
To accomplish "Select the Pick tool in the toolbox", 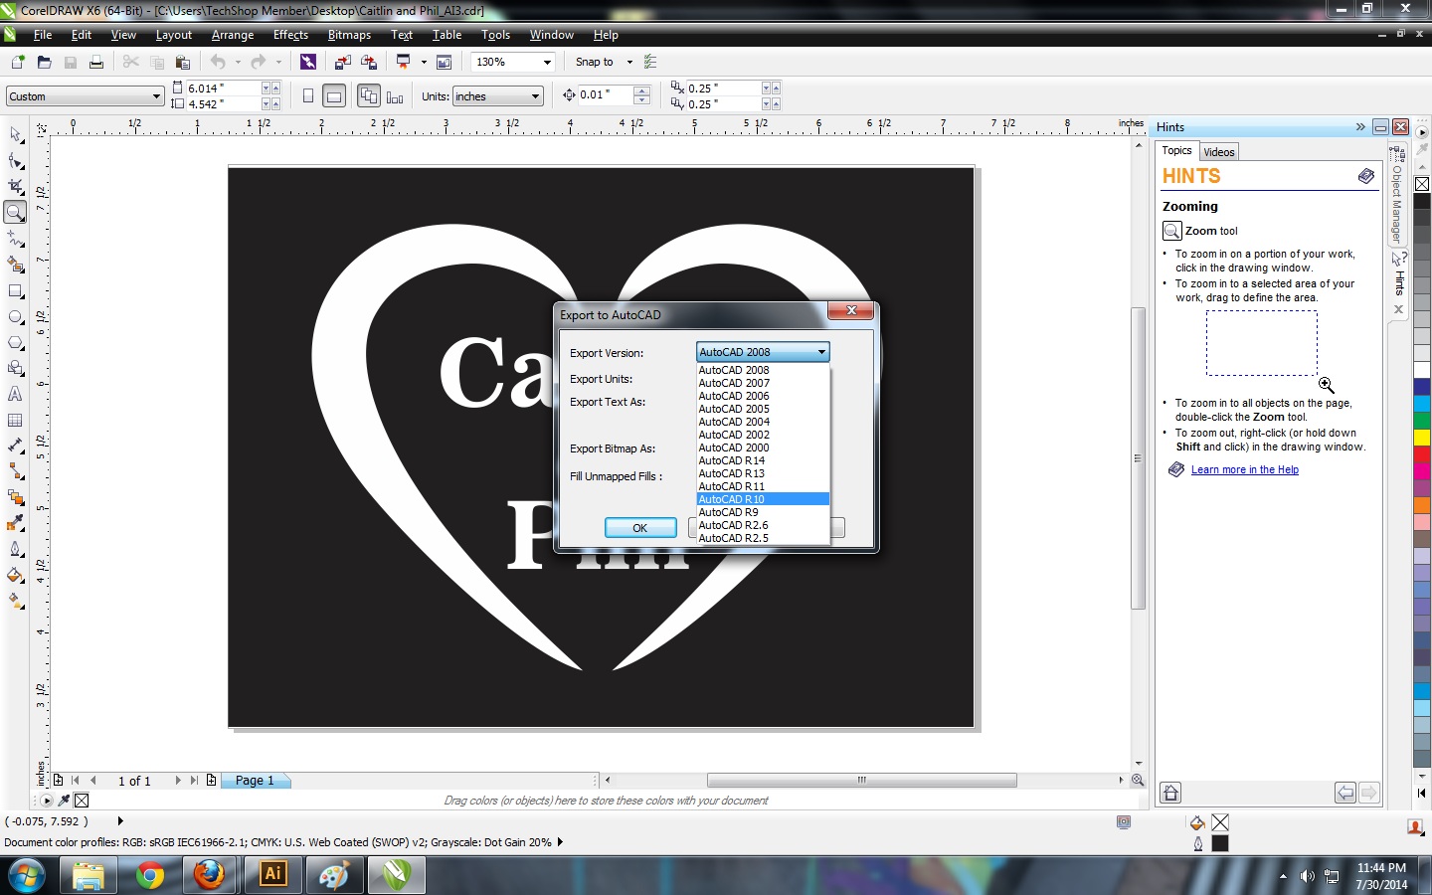I will point(15,134).
